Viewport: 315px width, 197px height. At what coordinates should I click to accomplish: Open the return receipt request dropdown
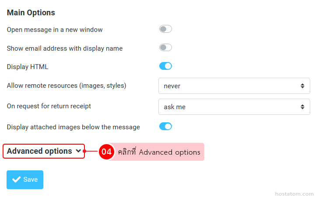coord(234,107)
